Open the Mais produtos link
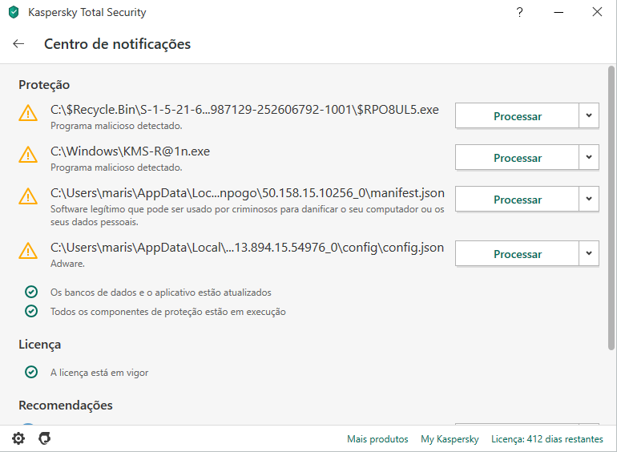This screenshot has height=452, width=617. pos(377,439)
